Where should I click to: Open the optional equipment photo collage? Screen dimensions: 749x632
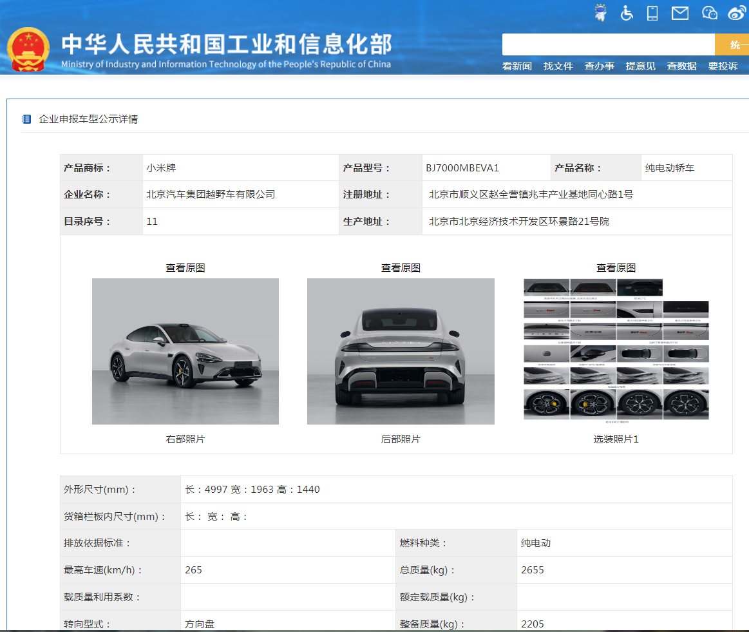(616, 350)
